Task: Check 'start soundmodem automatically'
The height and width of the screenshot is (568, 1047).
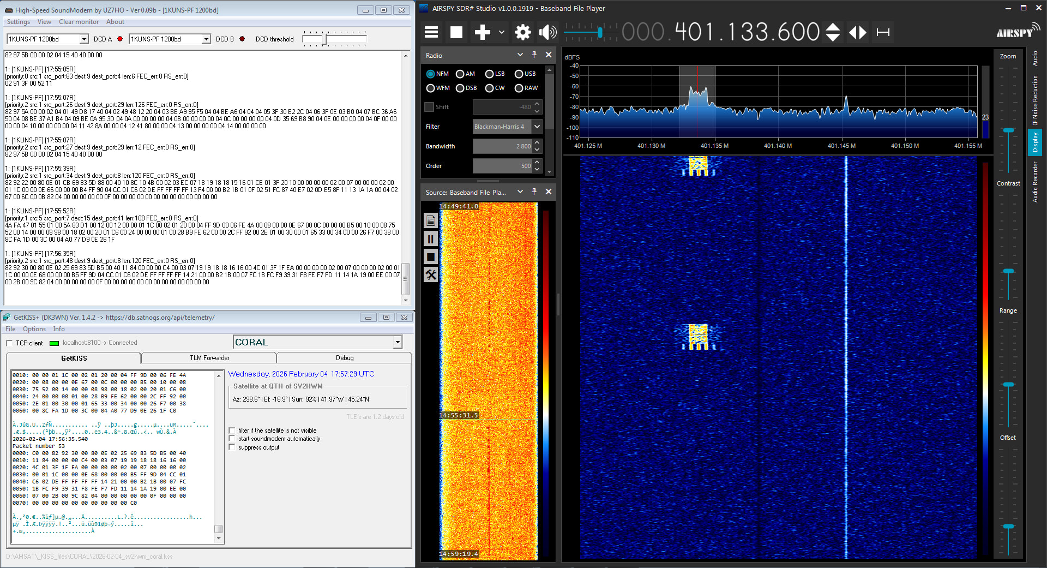Action: [x=232, y=439]
